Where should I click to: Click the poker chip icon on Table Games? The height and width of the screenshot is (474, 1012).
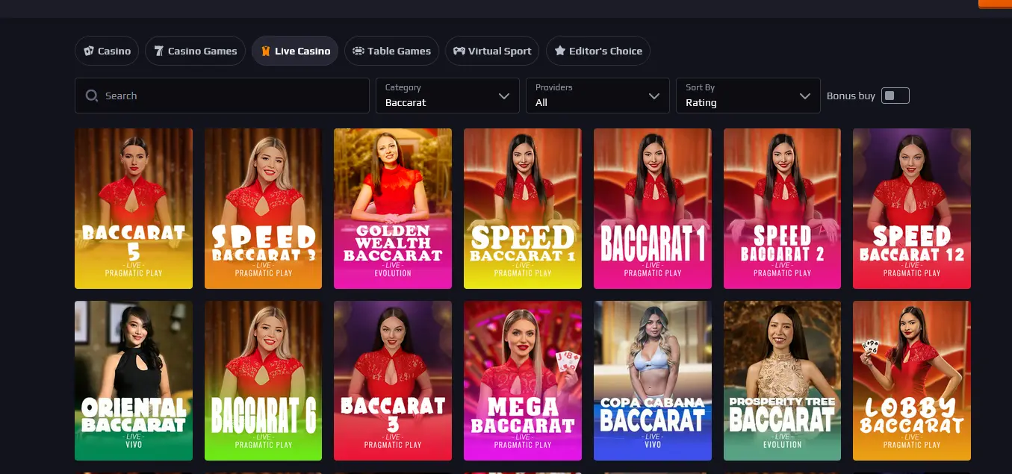pos(358,51)
